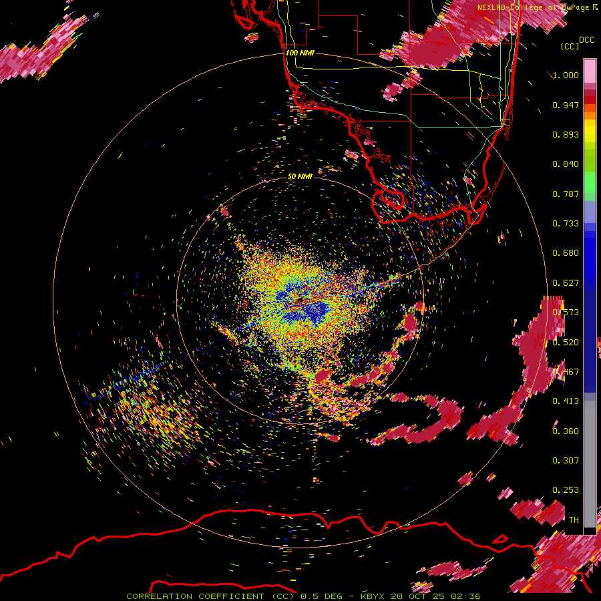The width and height of the screenshot is (601, 601).
Task: Click the 50 NMI range ring label
Action: (x=300, y=176)
